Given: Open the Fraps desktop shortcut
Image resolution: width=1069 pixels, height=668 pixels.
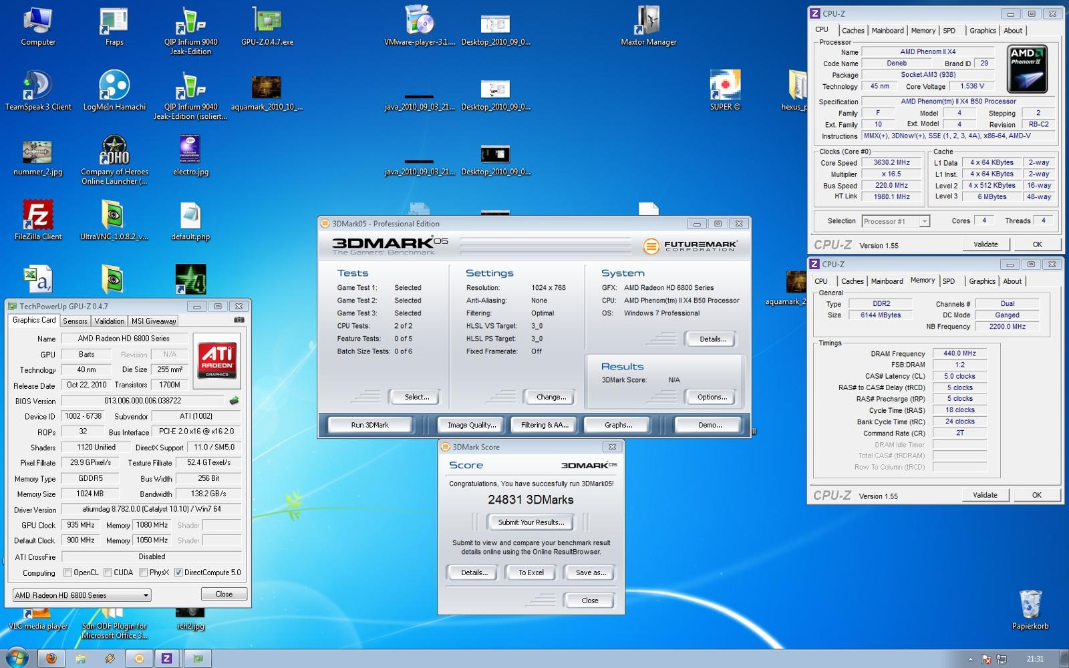Looking at the screenshot, I should [x=114, y=27].
